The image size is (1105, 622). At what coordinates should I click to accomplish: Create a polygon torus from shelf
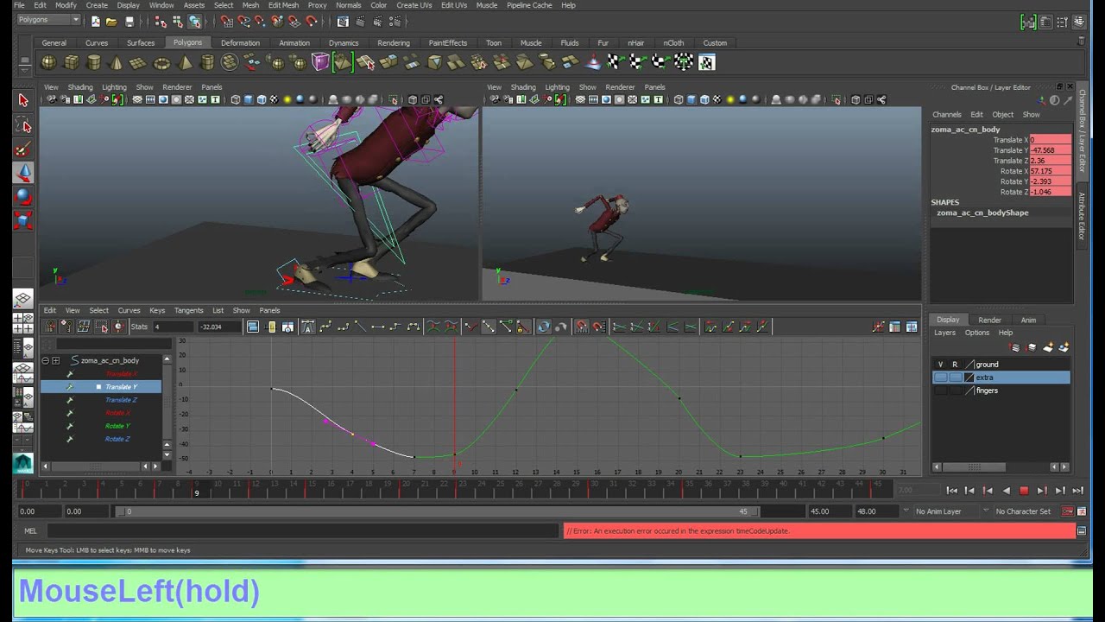point(161,62)
